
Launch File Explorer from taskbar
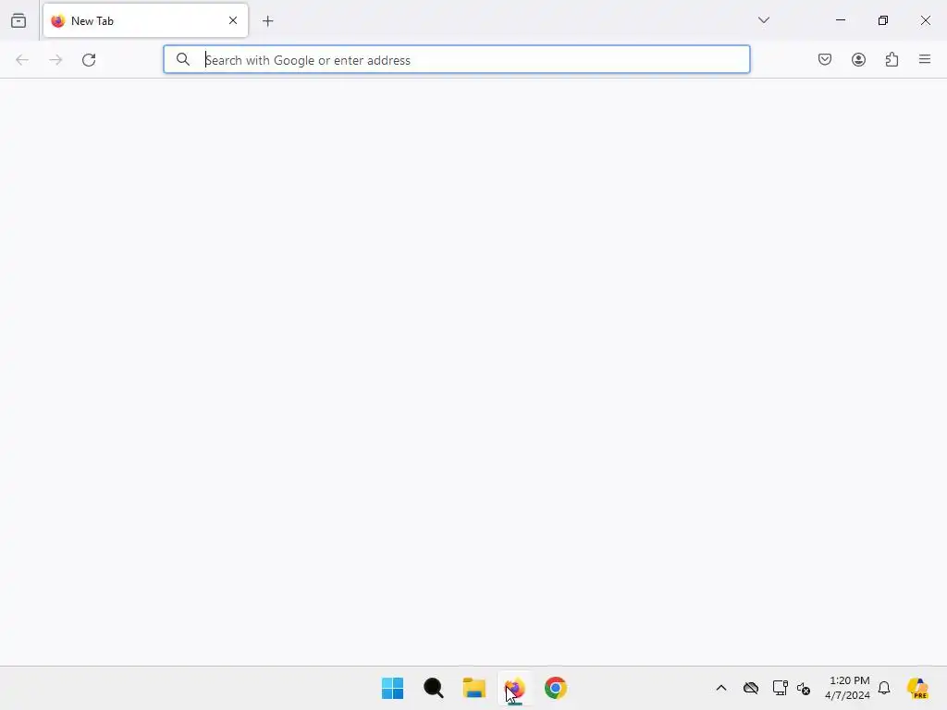pos(474,688)
